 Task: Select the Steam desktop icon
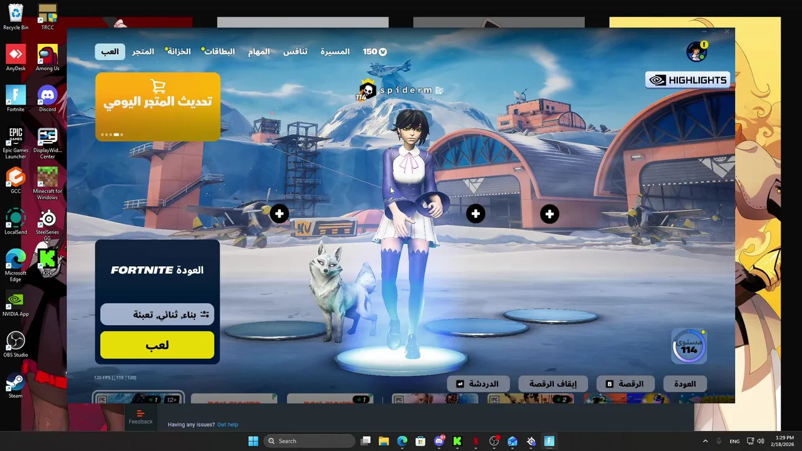pyautogui.click(x=16, y=385)
